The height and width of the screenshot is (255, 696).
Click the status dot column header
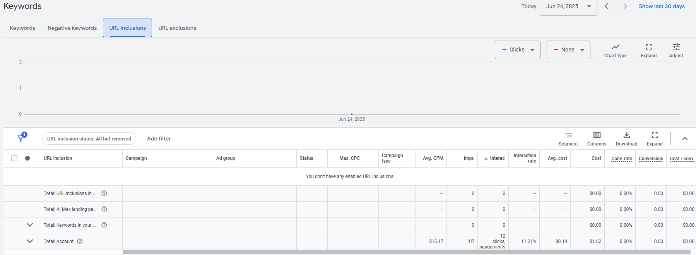coord(27,158)
